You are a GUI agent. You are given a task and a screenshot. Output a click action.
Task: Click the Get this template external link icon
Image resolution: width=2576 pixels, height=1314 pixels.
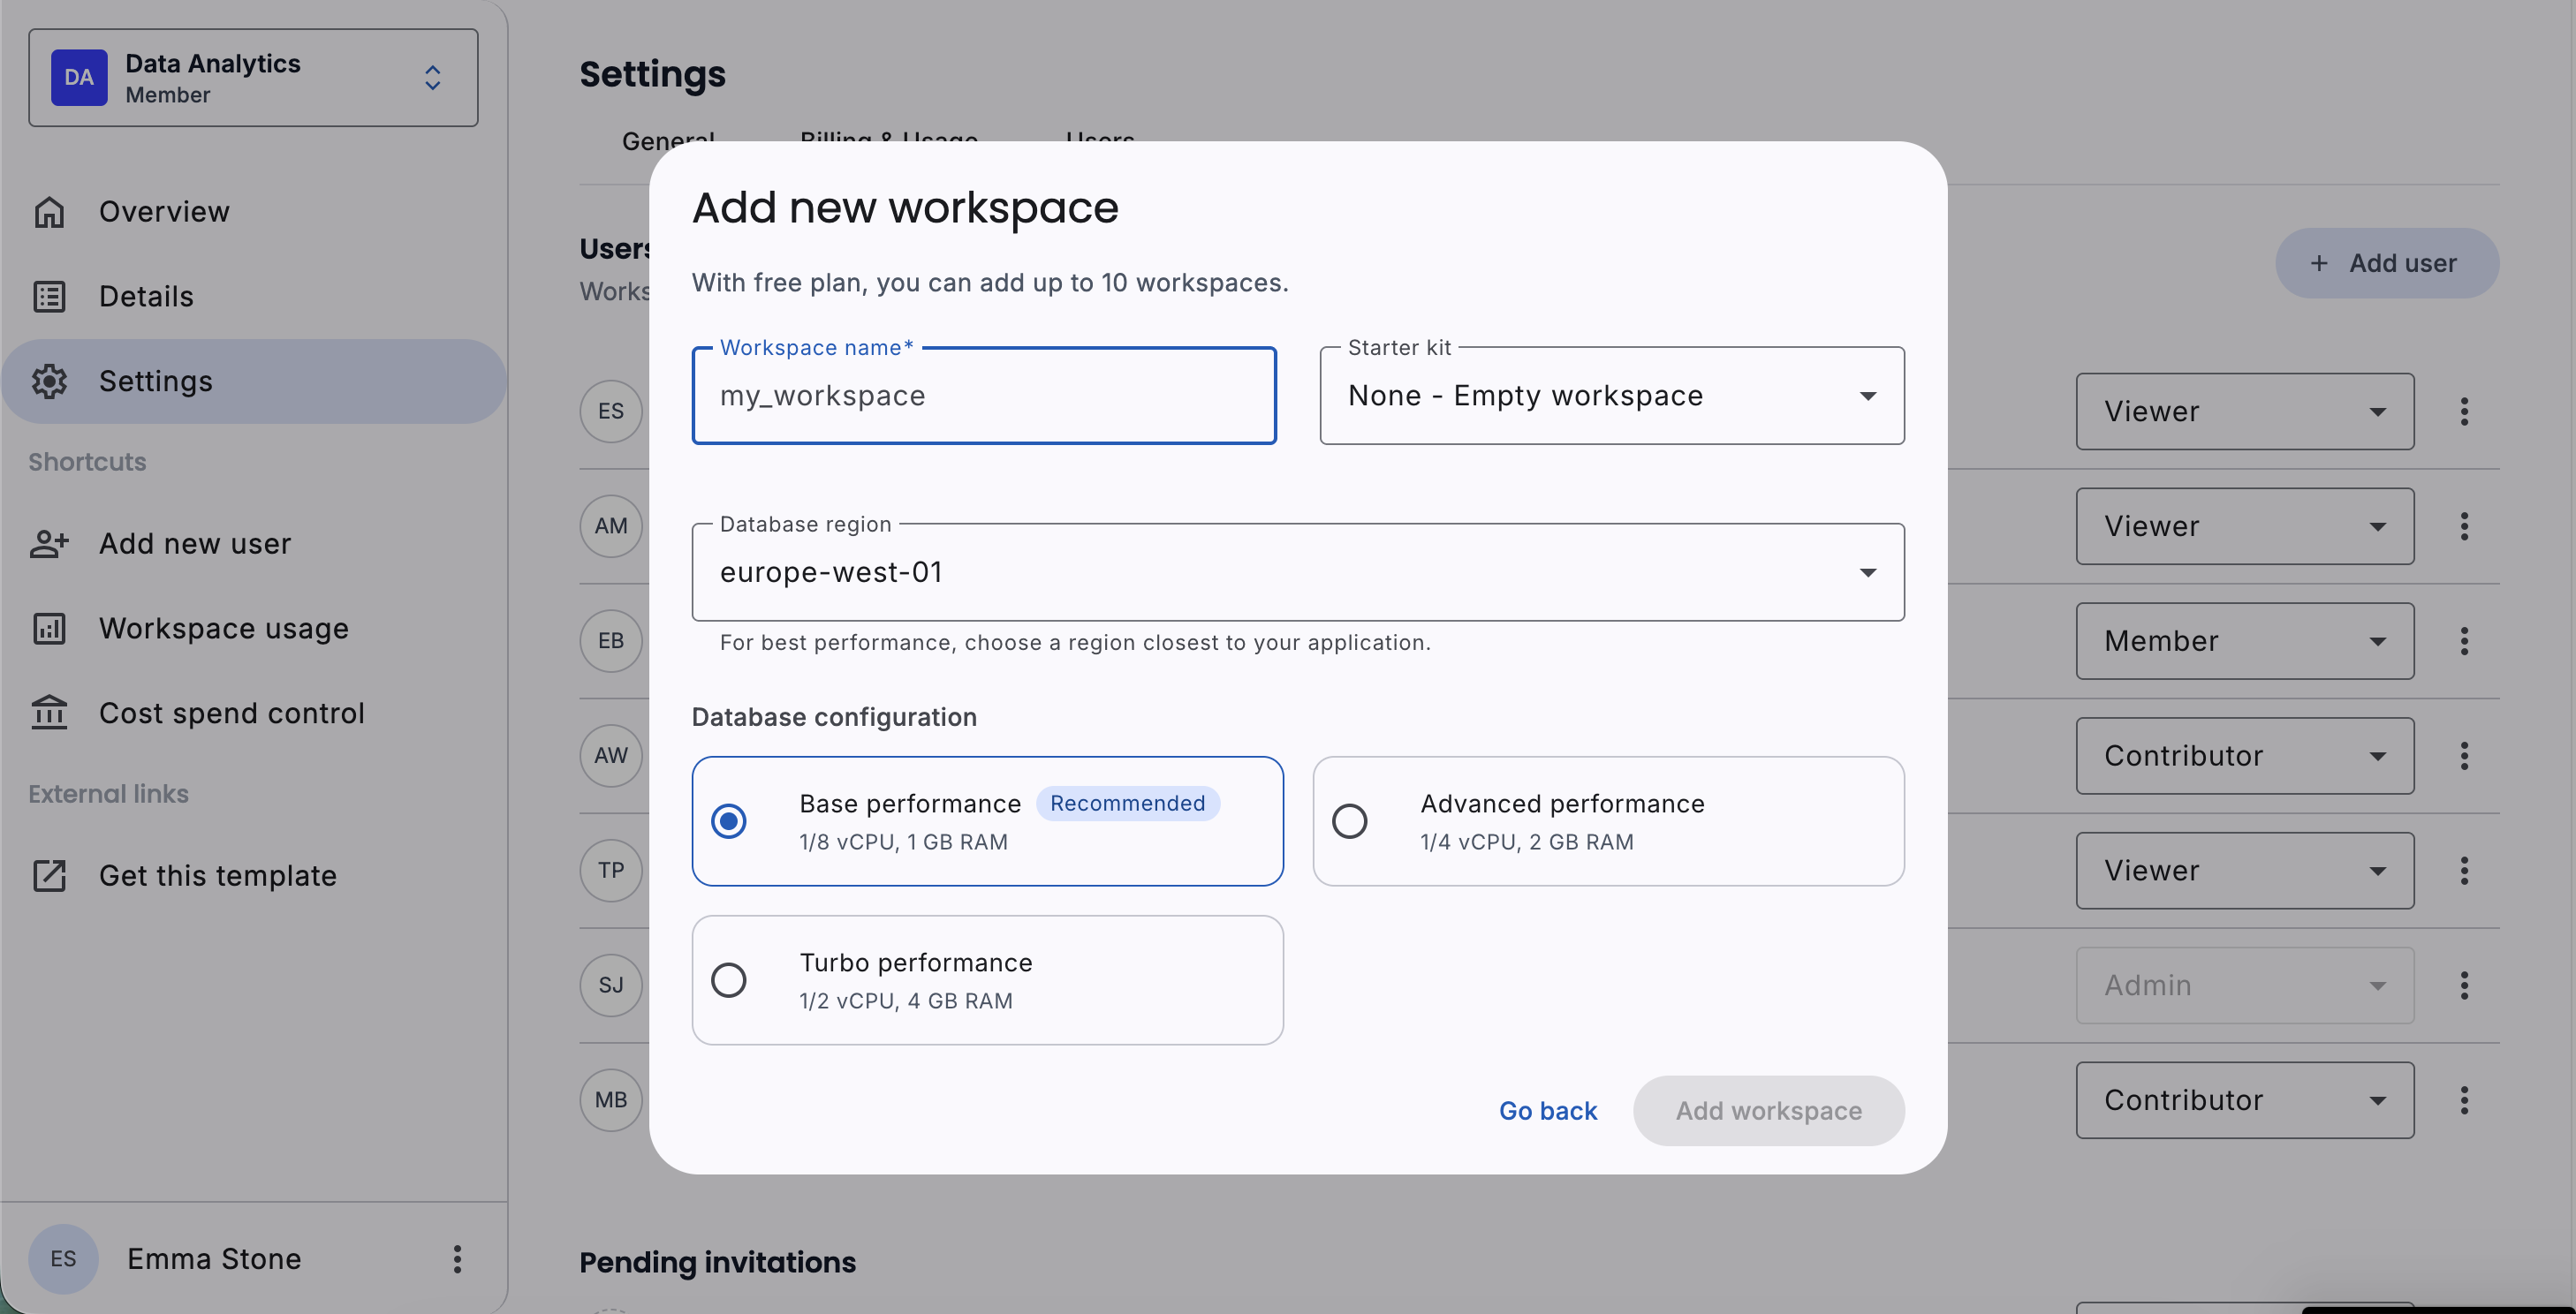pos(49,875)
